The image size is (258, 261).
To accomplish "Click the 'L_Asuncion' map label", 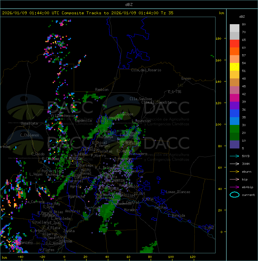I will pyautogui.click(x=141, y=121).
